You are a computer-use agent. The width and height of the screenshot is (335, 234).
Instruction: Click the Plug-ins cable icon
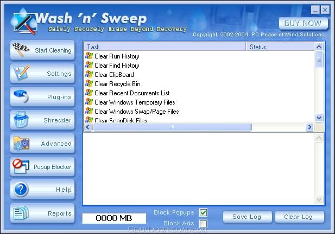[21, 96]
